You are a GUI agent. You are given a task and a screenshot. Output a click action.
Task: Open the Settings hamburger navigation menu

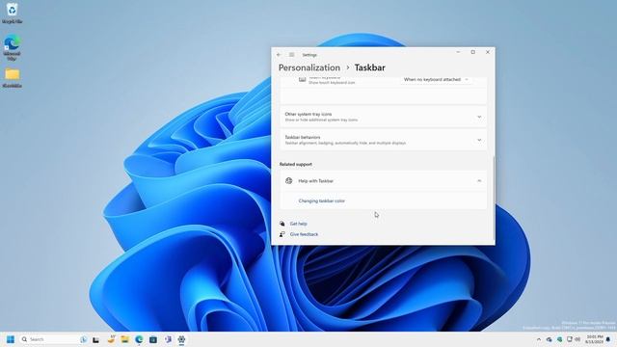[291, 55]
